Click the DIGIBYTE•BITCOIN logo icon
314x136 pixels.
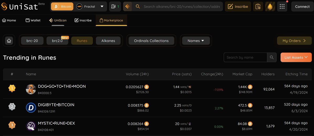31,108
